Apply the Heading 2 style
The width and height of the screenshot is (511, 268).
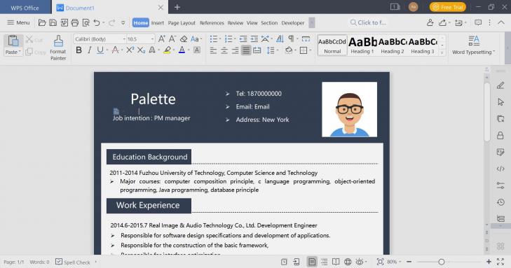click(x=393, y=45)
